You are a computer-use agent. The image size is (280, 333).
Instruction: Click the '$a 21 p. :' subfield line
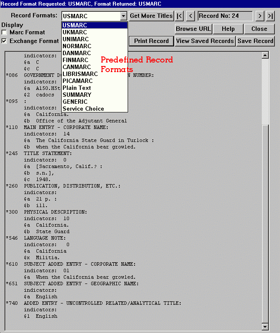click(40, 199)
